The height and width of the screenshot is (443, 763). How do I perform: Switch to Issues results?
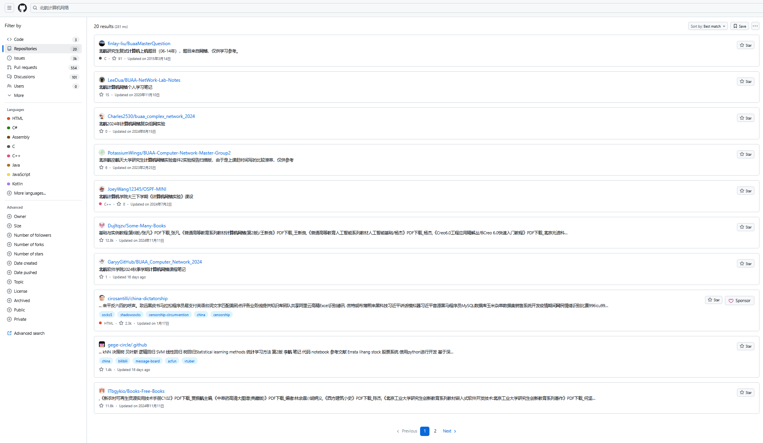click(x=19, y=58)
